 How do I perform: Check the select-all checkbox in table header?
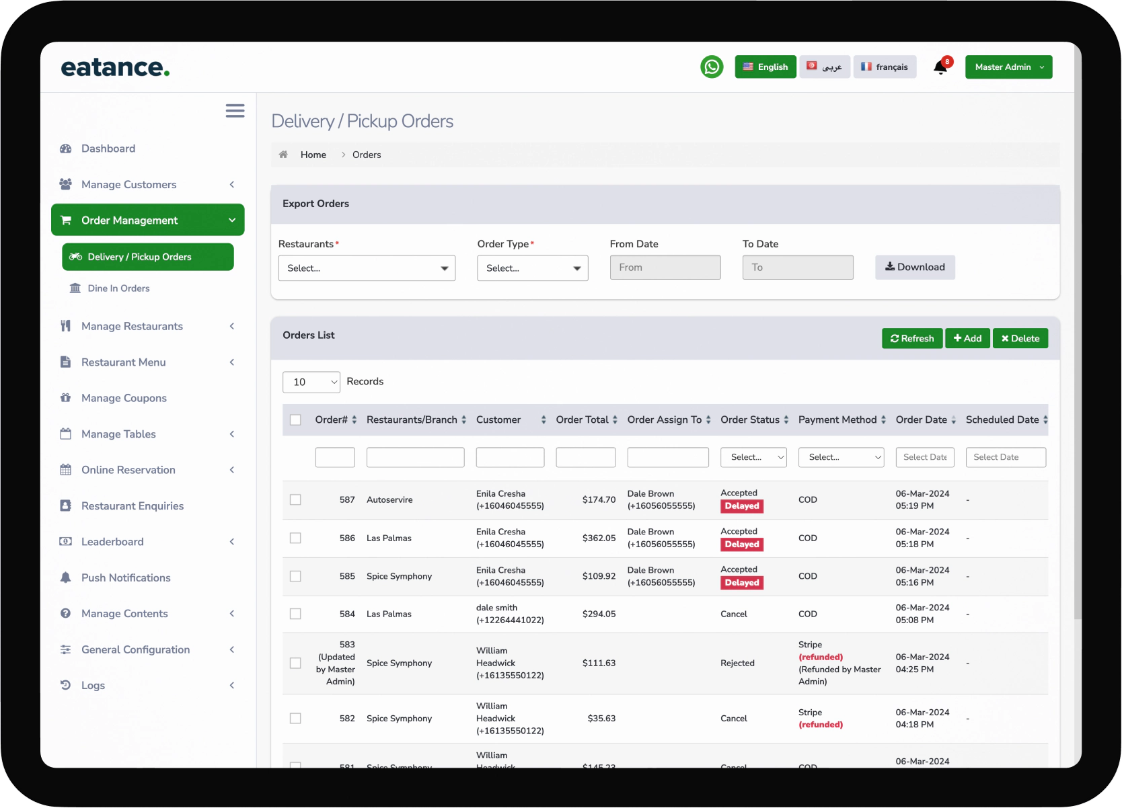pyautogui.click(x=295, y=419)
